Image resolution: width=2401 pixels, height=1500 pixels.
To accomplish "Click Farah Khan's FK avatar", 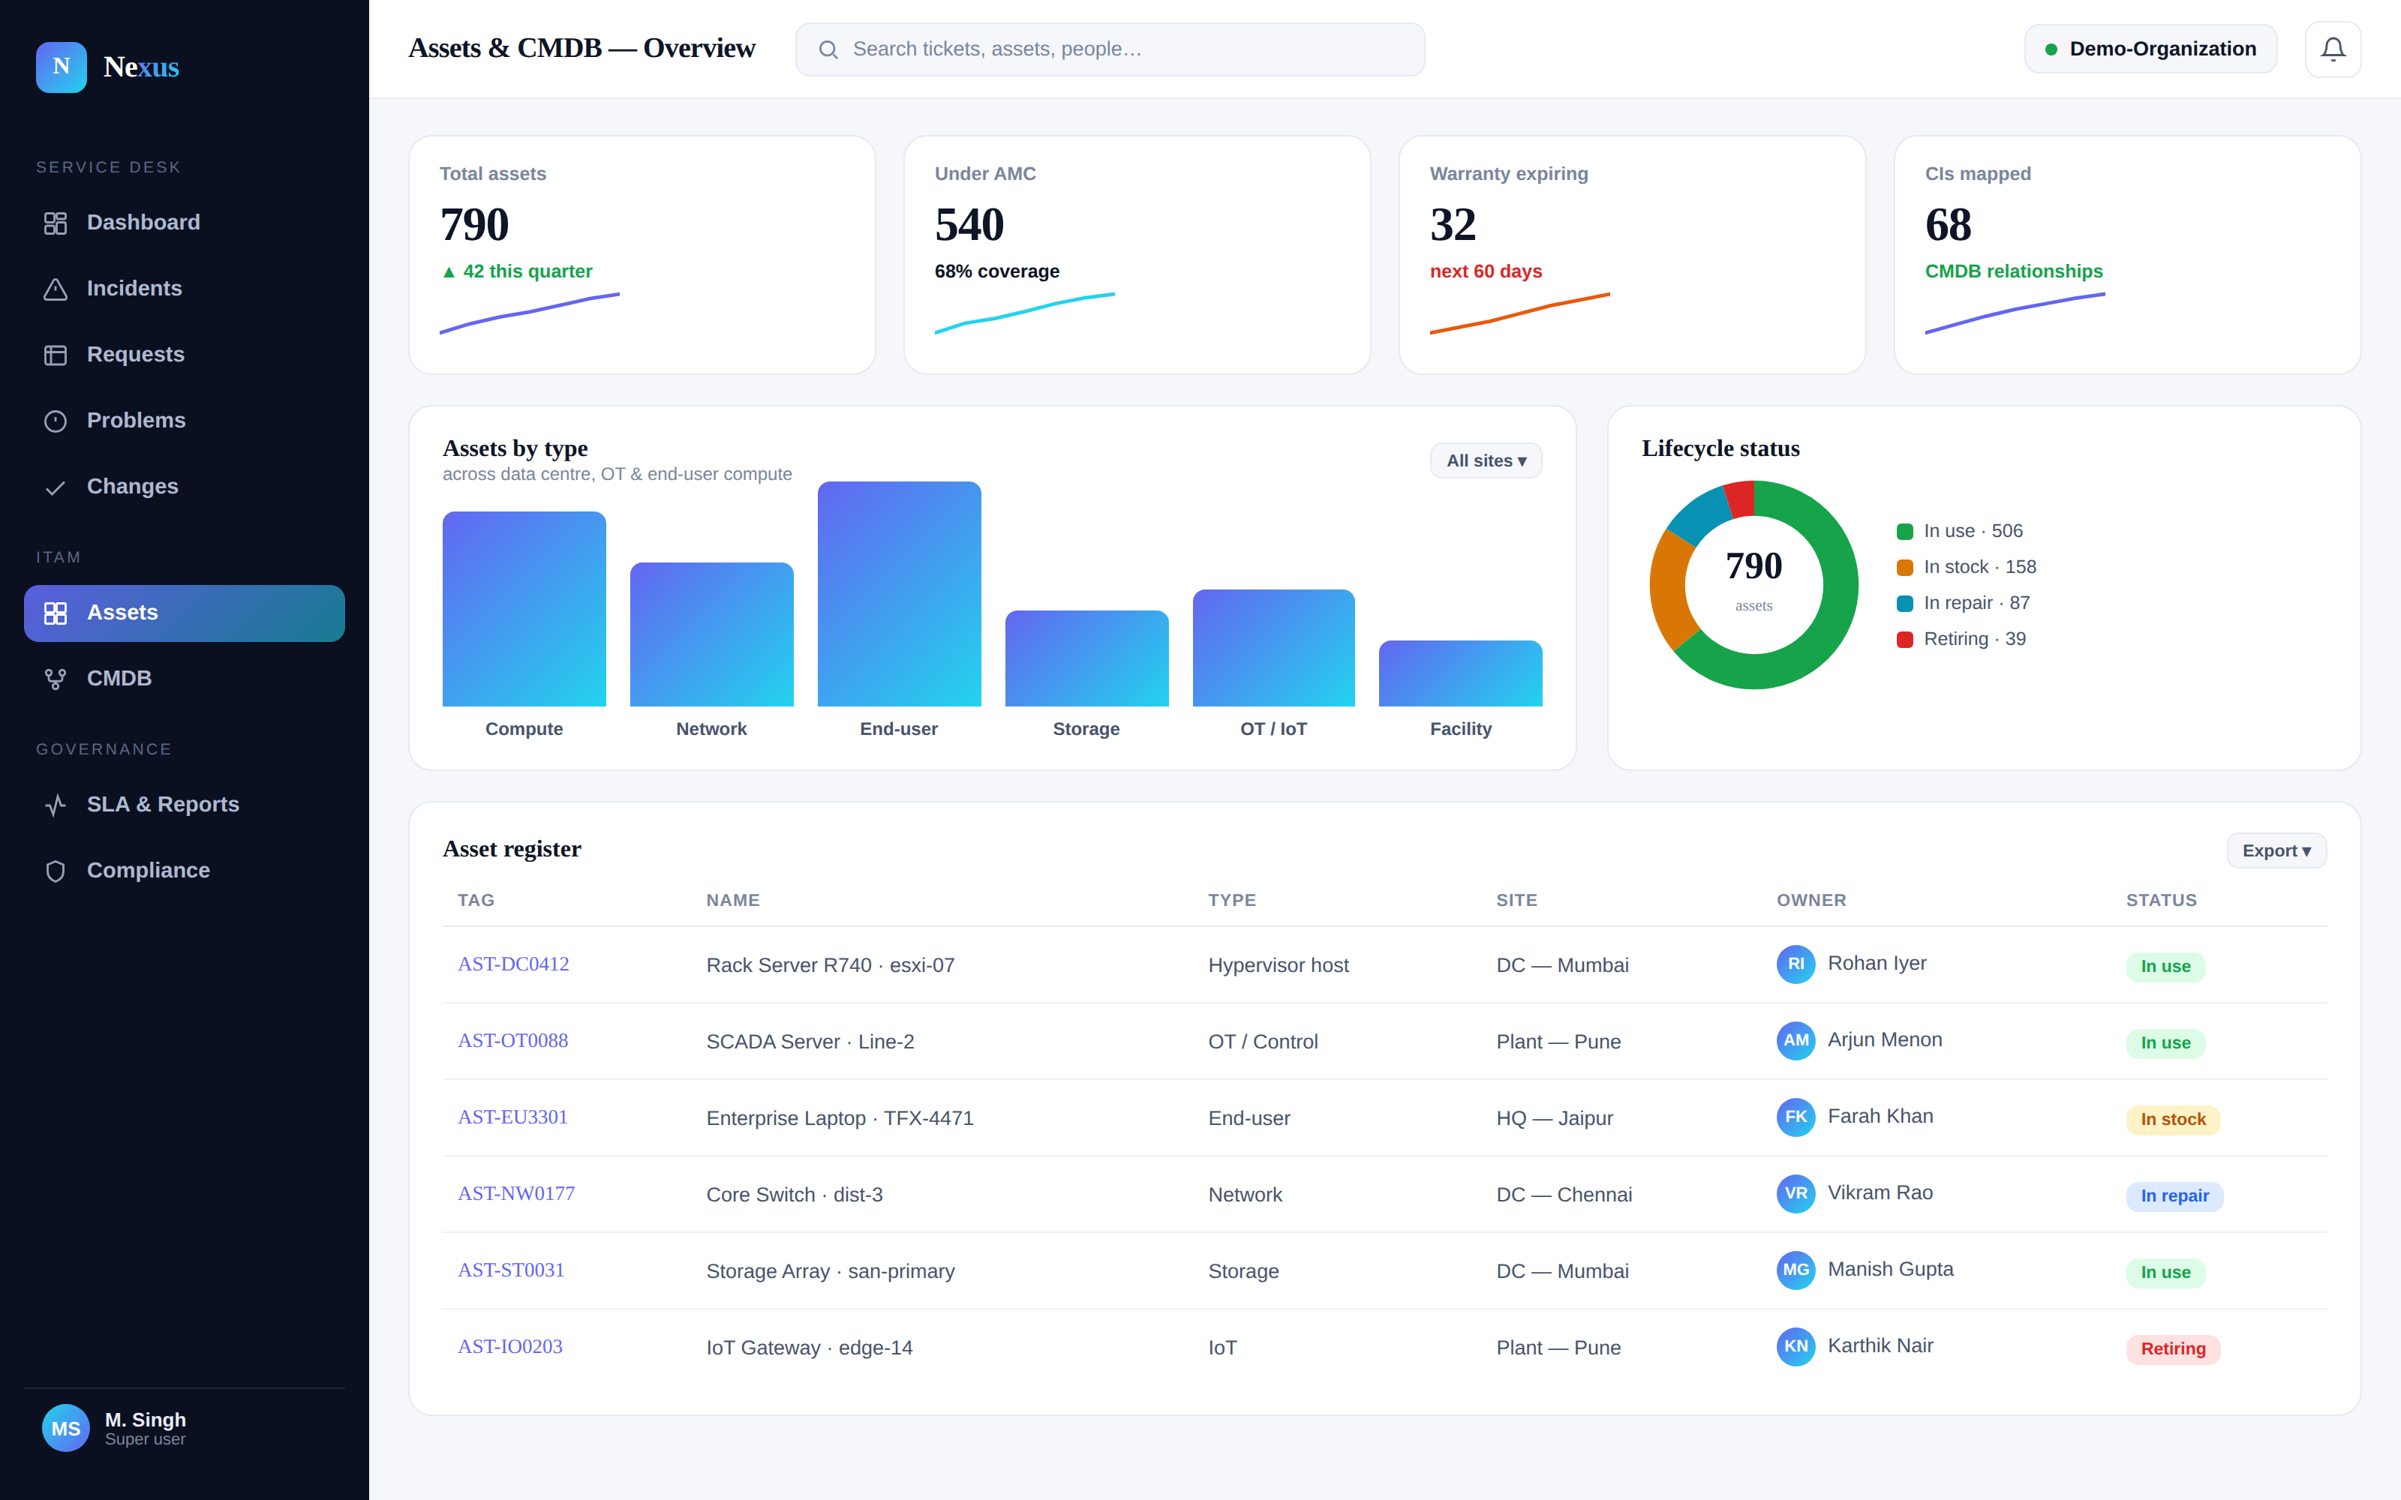I will click(x=1795, y=1116).
